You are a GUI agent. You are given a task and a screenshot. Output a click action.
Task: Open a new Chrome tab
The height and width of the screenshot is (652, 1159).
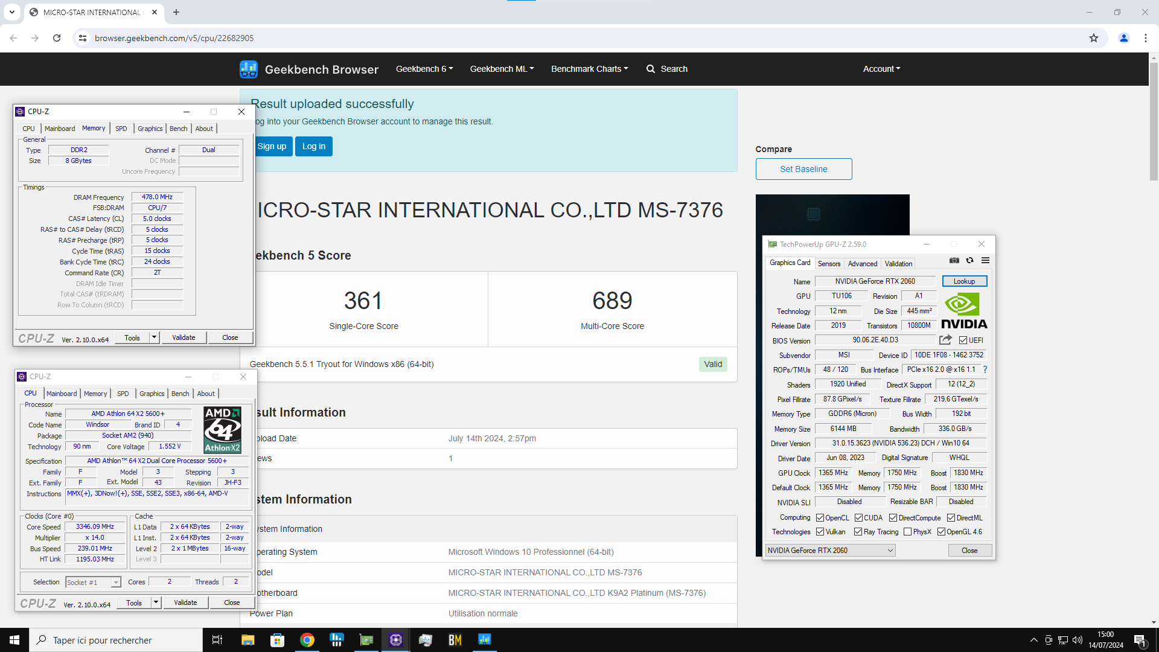pos(176,12)
